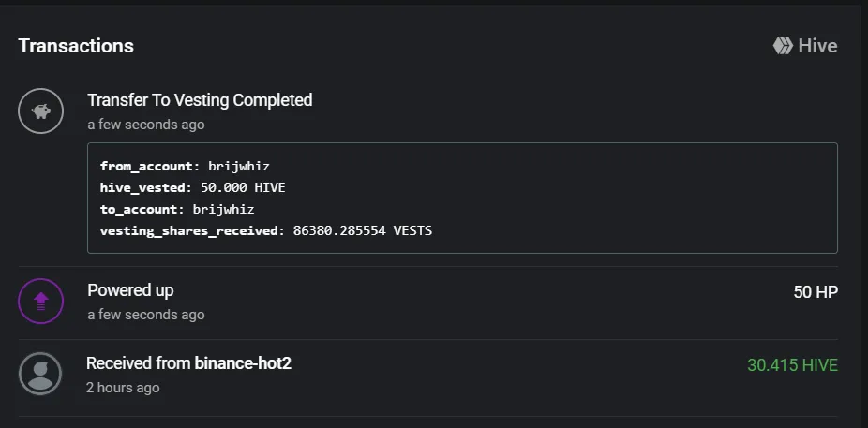This screenshot has width=868, height=428.
Task: Select the 50 HP amount
Action: [816, 292]
